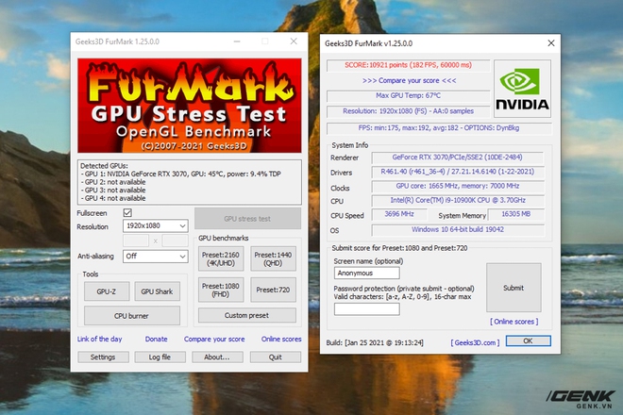
Task: Open Online scores link in main window
Action: (281, 339)
